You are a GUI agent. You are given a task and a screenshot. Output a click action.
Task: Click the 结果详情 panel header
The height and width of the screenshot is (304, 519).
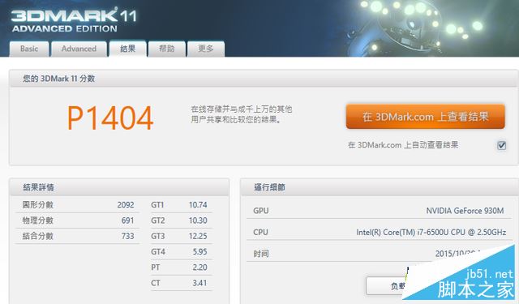pyautogui.click(x=119, y=187)
